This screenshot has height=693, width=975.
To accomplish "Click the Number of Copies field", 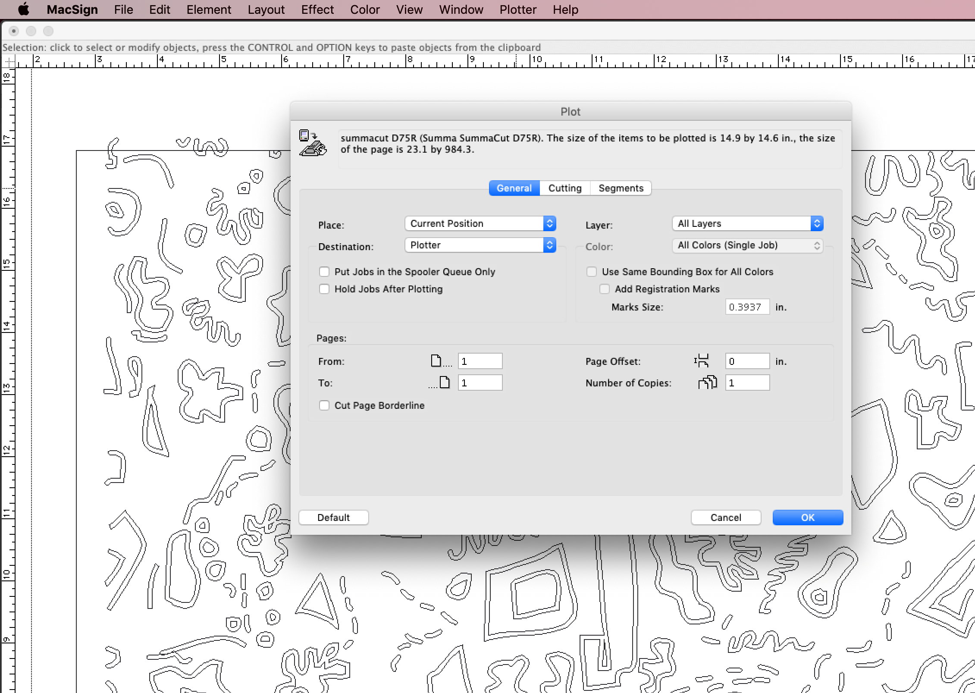I will coord(747,383).
